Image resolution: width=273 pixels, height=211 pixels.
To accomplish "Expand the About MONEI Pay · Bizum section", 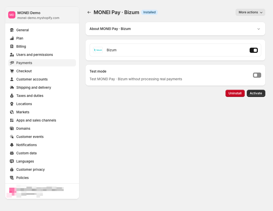I will 175,29.
